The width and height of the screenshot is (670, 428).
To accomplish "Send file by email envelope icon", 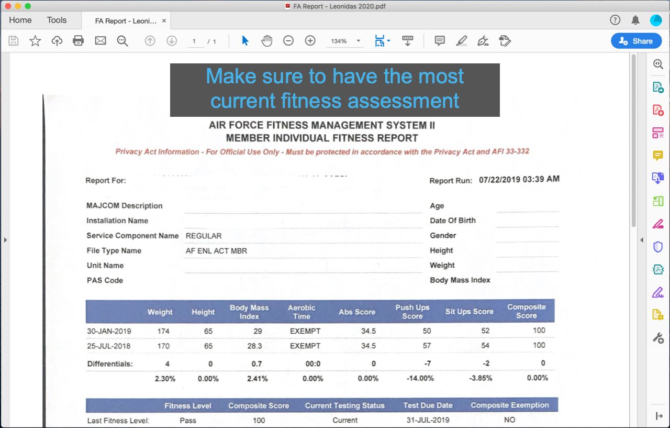I will (x=100, y=41).
